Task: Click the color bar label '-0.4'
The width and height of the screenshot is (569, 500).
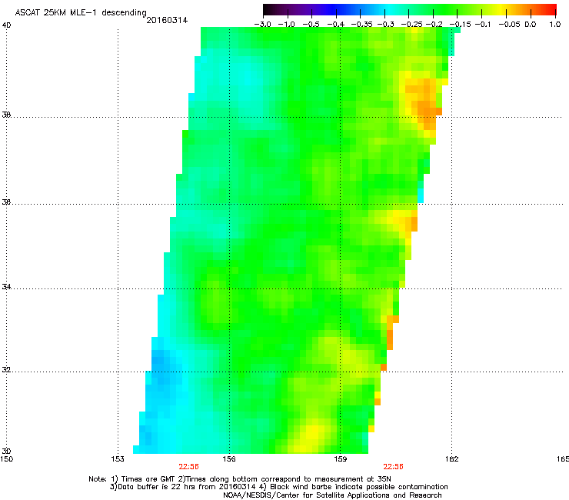Action: click(x=336, y=25)
